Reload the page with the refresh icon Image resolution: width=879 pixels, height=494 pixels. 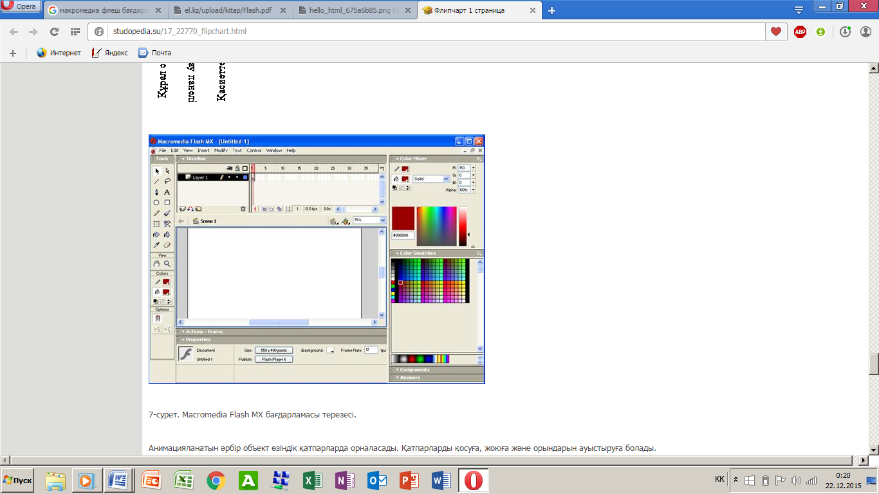[x=55, y=32]
